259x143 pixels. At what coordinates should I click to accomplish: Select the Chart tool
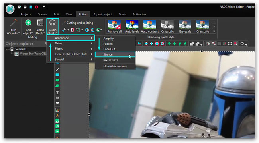click(x=57, y=110)
